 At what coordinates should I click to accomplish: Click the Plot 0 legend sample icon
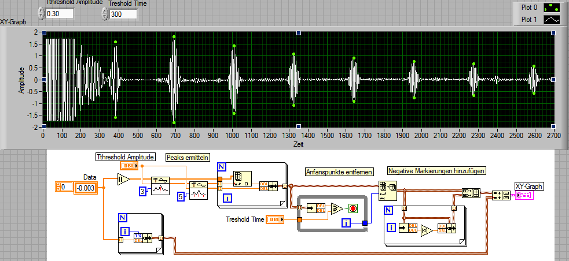tap(552, 8)
